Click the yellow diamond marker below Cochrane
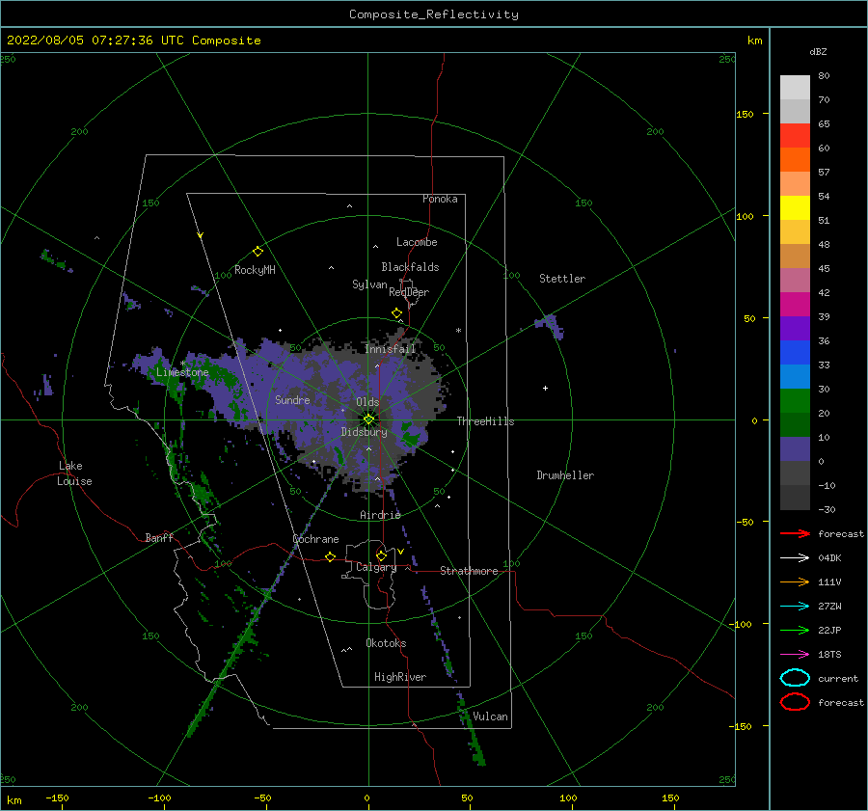Image resolution: width=868 pixels, height=811 pixels. coord(330,556)
